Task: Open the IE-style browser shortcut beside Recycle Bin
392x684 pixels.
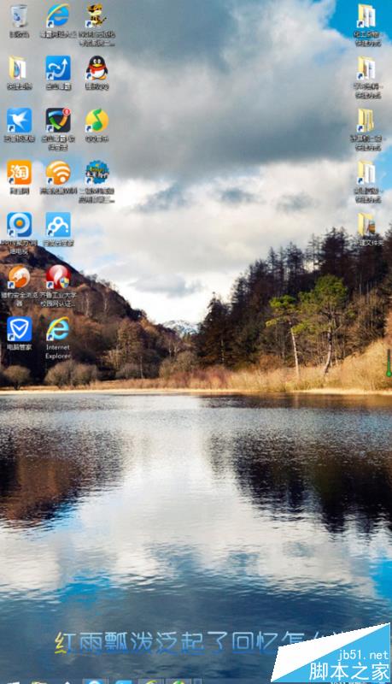Action: (58, 17)
